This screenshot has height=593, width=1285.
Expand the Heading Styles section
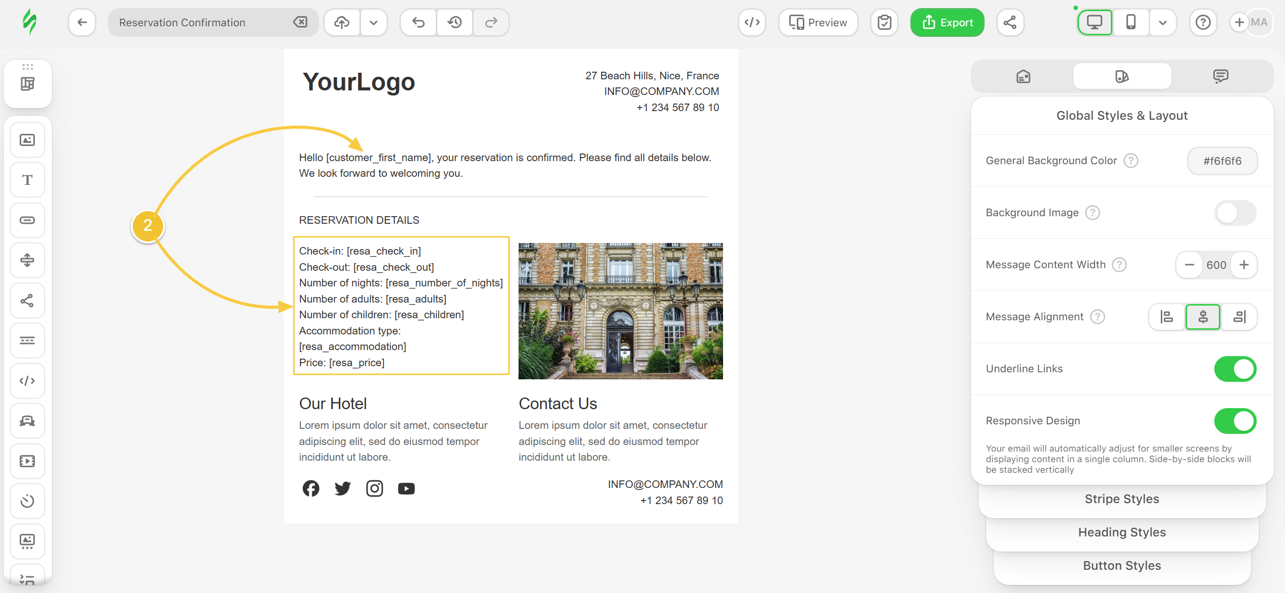[x=1122, y=532]
